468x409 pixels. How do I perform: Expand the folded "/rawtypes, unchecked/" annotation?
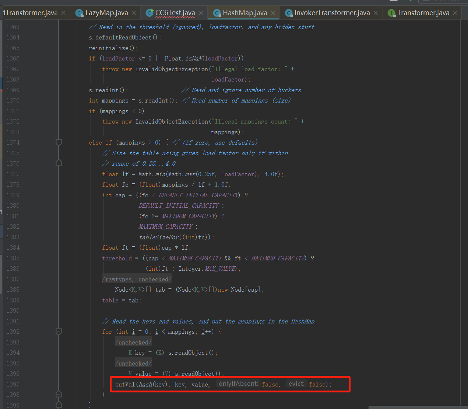tap(137, 280)
